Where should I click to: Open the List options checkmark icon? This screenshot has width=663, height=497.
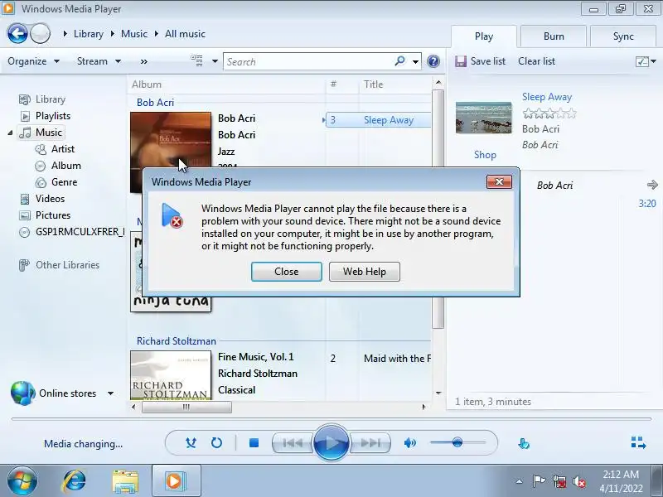point(641,61)
